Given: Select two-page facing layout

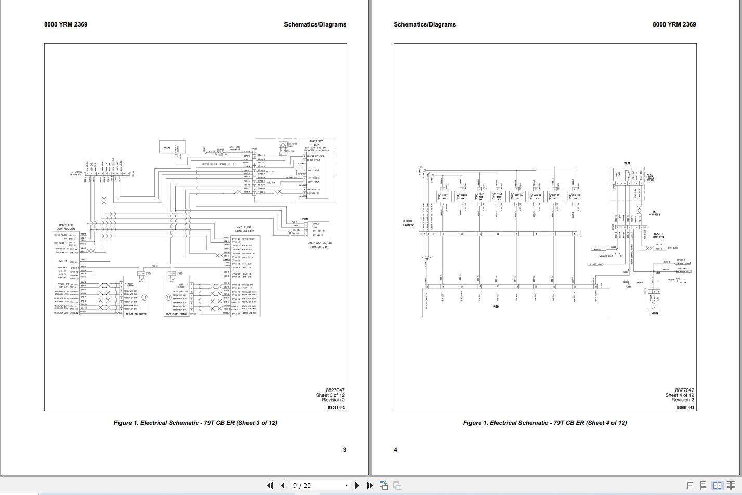Looking at the screenshot, I should (717, 486).
